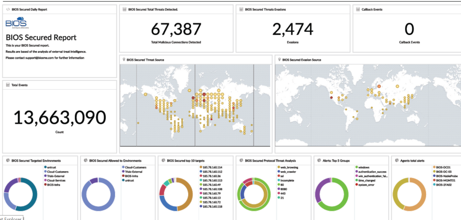Toggle Trials-External legend entry in Allowed to Environments
The width and height of the screenshot is (461, 220).
(x=132, y=172)
